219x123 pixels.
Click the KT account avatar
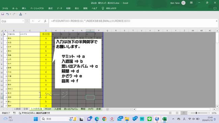pos(183,3)
